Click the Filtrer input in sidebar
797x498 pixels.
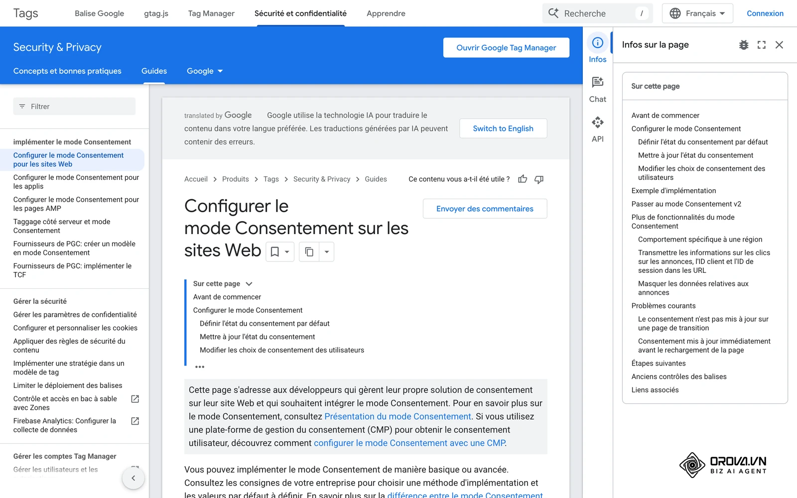(x=74, y=107)
